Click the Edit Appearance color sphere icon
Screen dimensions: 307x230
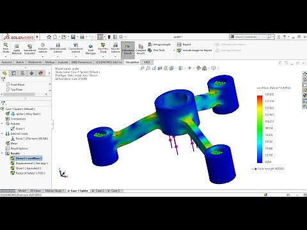(x=198, y=68)
